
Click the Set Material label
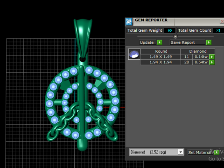[199, 153]
